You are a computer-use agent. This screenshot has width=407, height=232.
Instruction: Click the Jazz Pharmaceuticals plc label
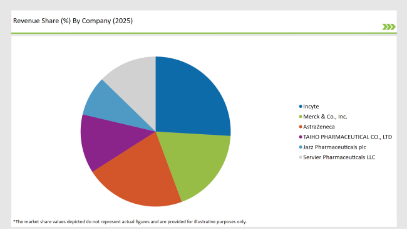[334, 147]
